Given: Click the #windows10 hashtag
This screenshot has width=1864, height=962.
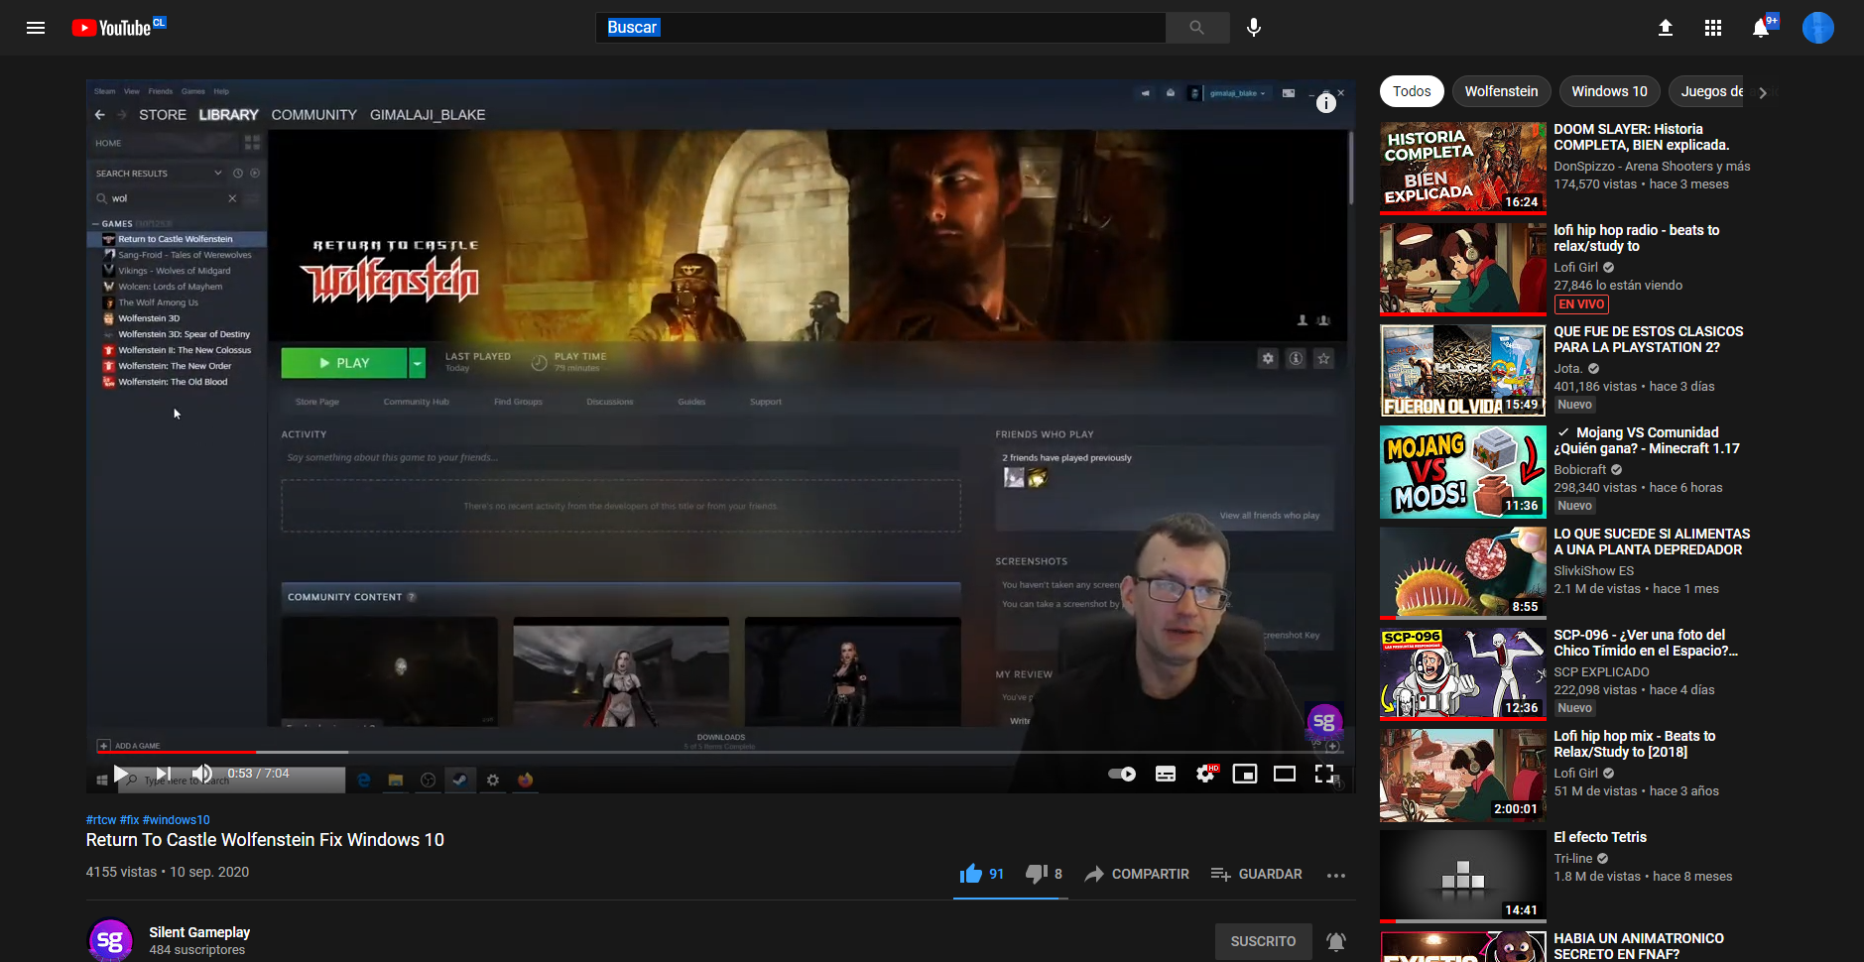Looking at the screenshot, I should pos(177,820).
